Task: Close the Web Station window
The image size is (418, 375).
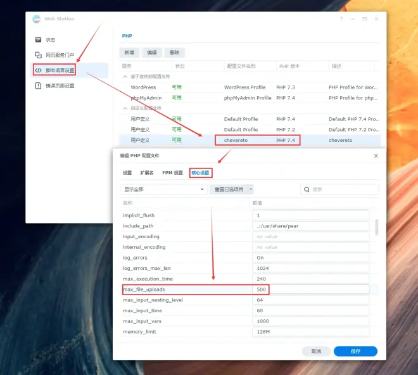Action: [x=376, y=19]
